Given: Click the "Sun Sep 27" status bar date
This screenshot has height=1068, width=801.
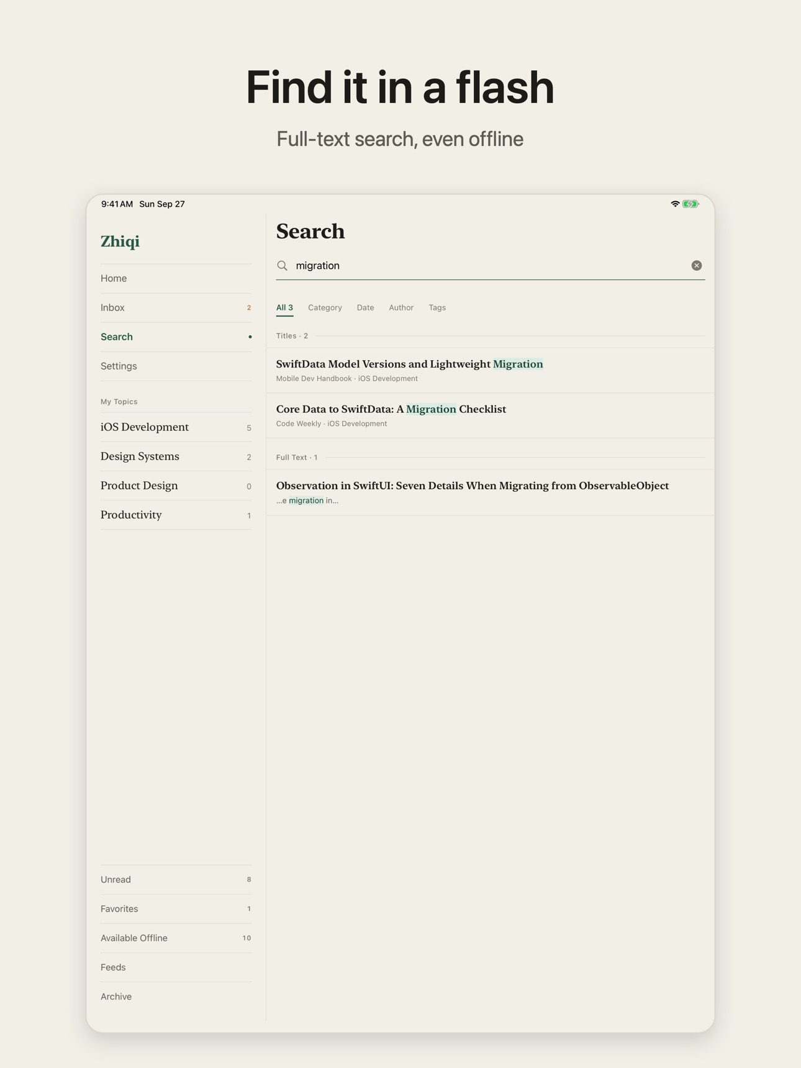Looking at the screenshot, I should (162, 204).
